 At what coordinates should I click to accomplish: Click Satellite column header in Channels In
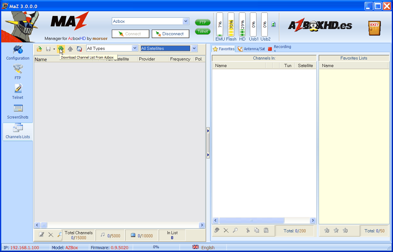305,65
